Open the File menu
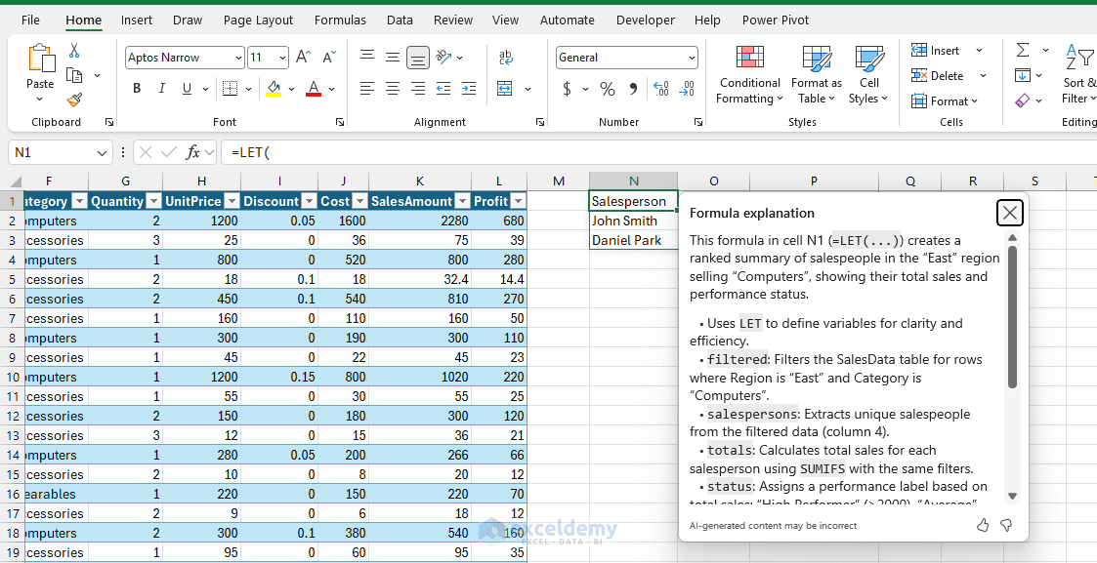The height and width of the screenshot is (563, 1097). click(30, 20)
